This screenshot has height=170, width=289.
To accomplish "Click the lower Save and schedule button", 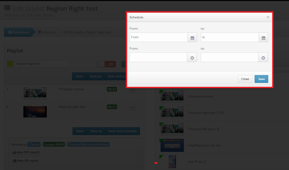I will pyautogui.click(x=123, y=131).
